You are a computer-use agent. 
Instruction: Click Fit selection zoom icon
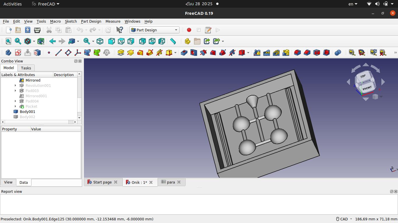tap(18, 41)
